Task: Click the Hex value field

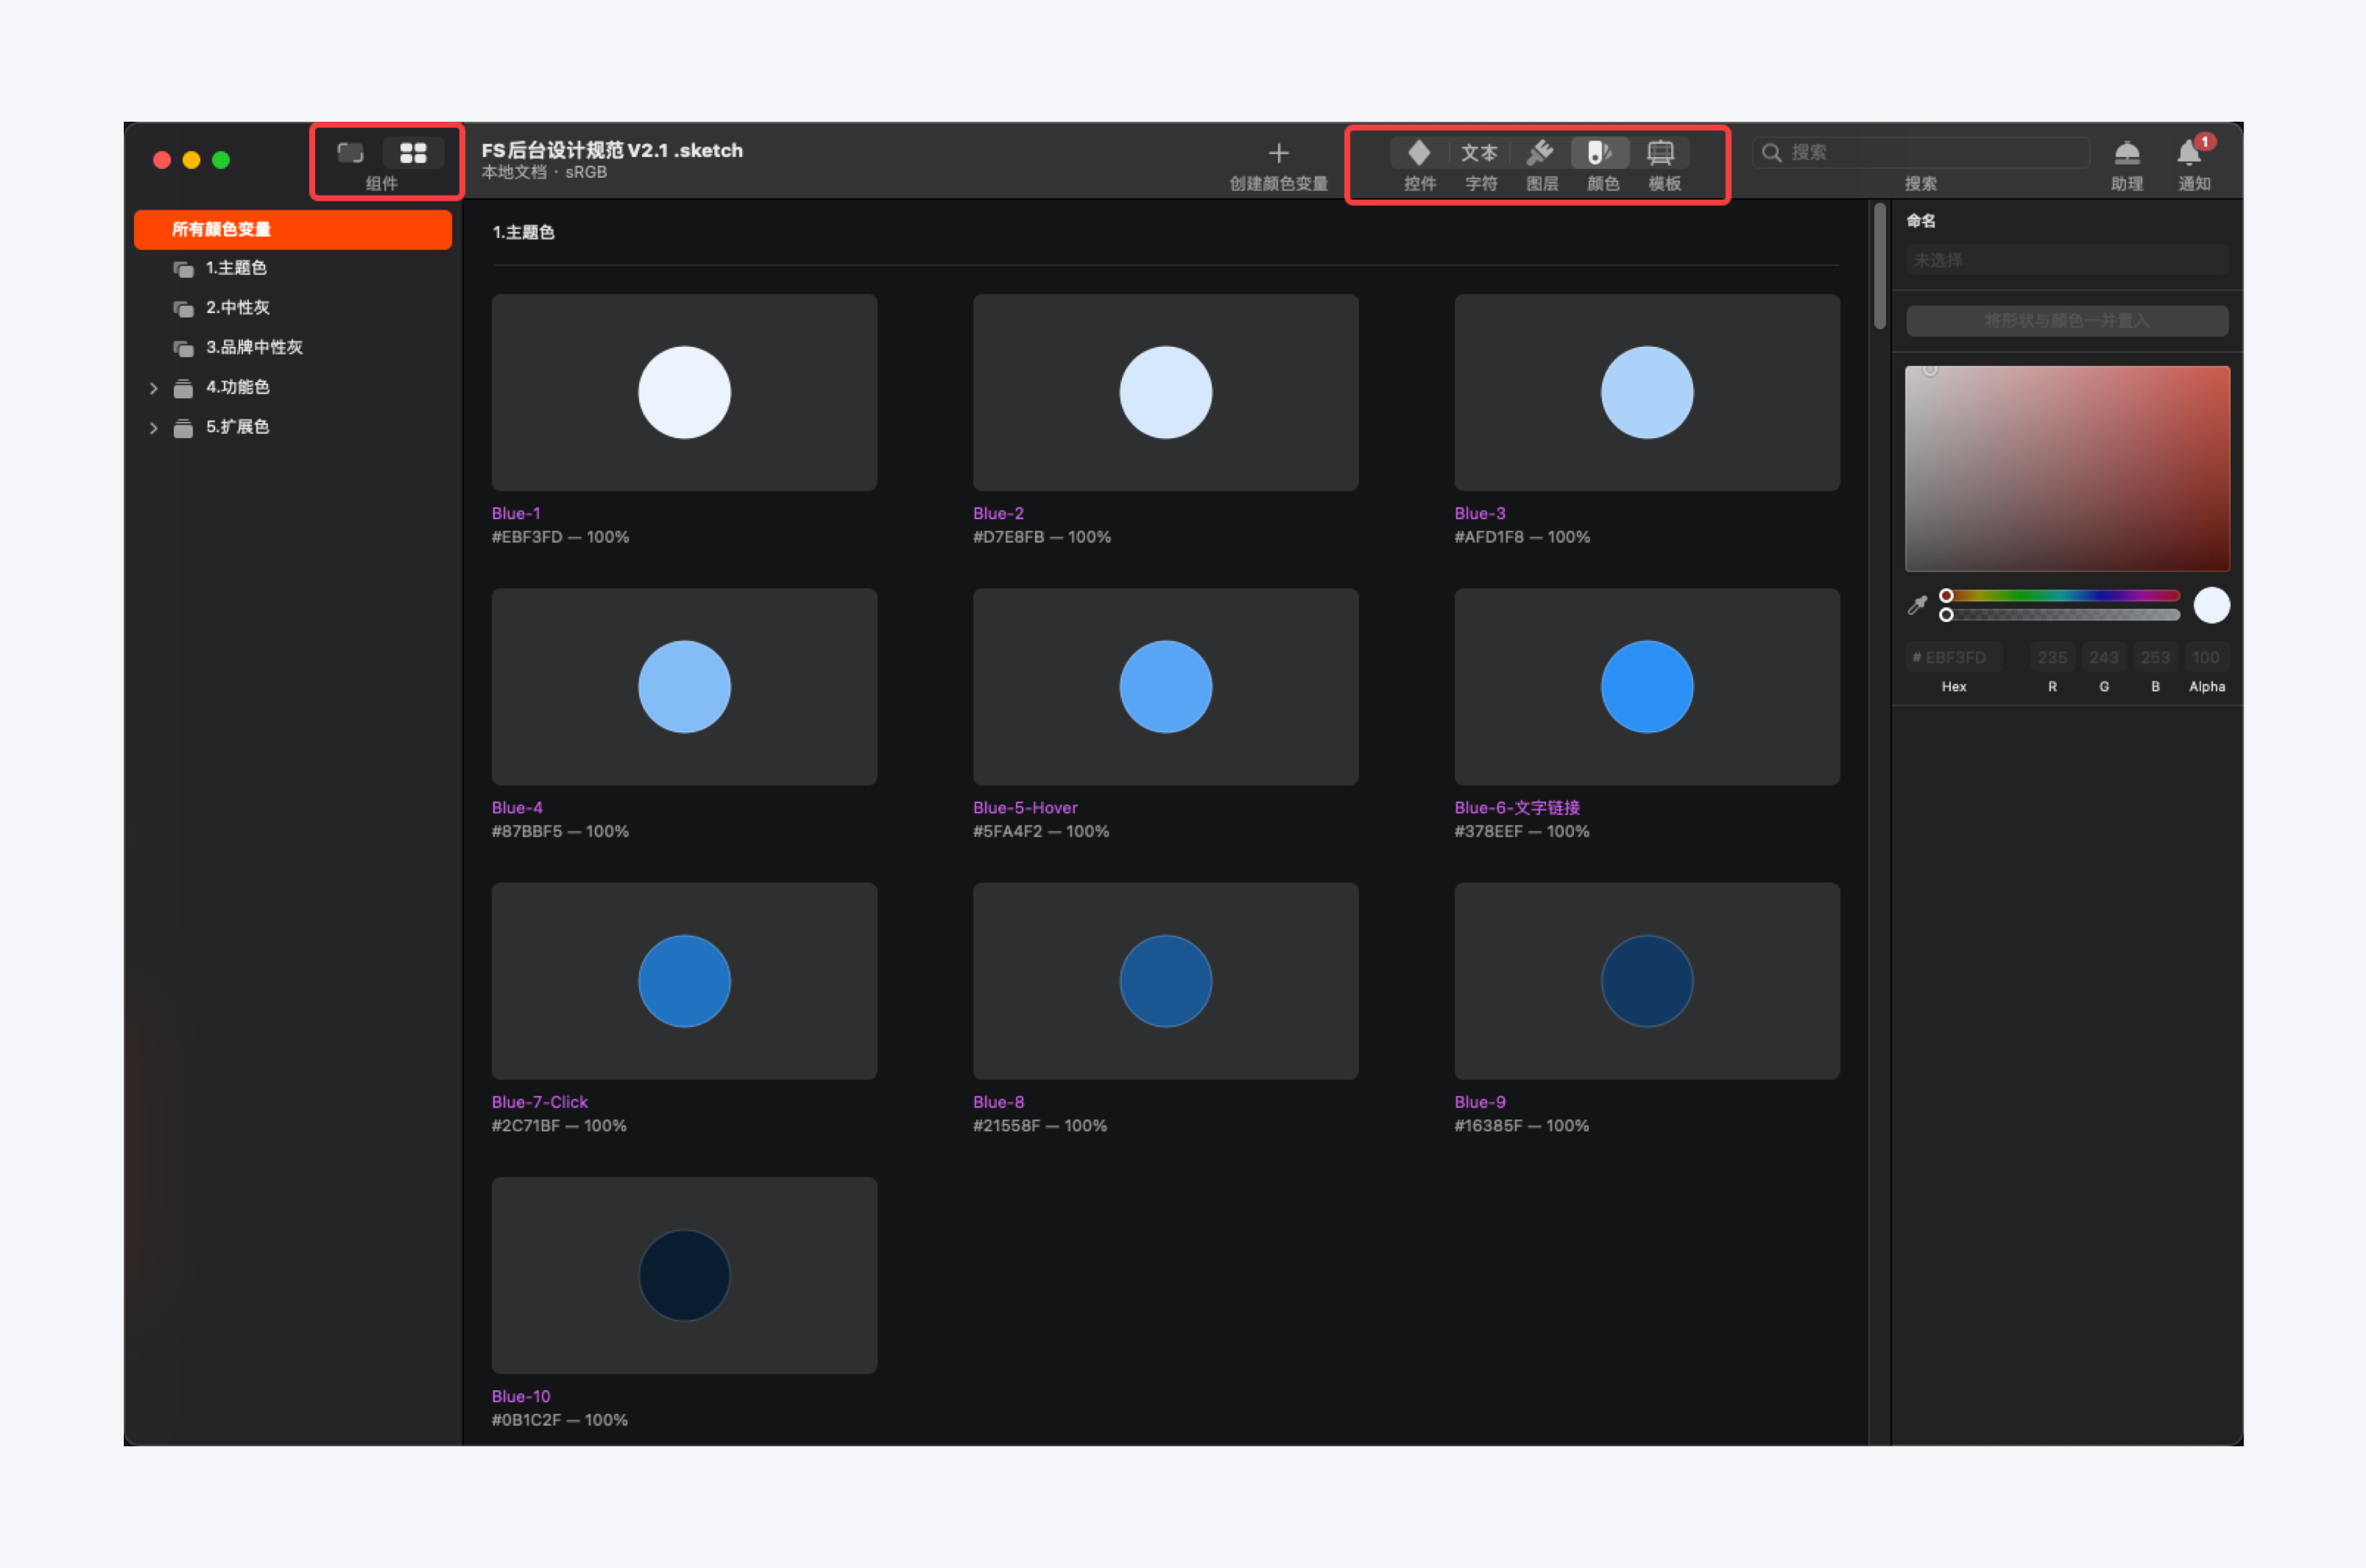Action: (x=1954, y=657)
